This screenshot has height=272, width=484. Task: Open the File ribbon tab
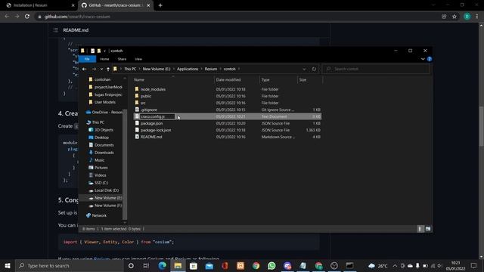click(87, 59)
